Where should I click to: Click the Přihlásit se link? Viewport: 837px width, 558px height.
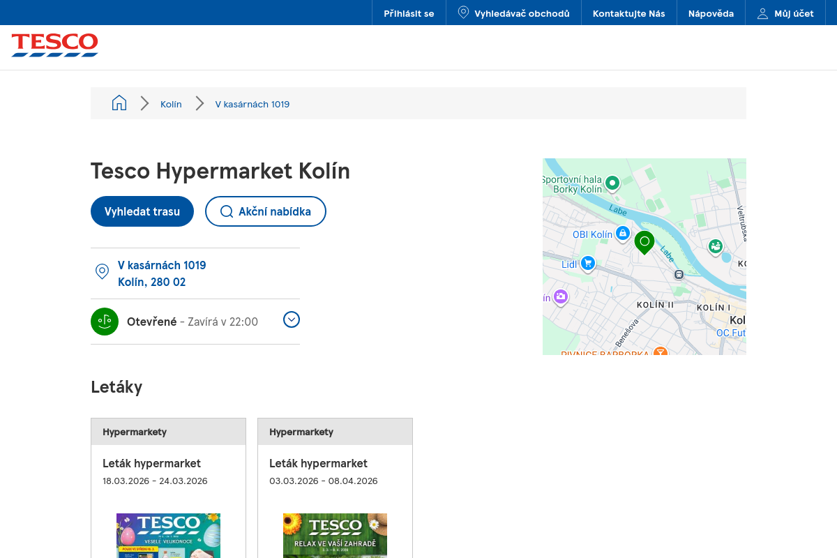tap(409, 13)
